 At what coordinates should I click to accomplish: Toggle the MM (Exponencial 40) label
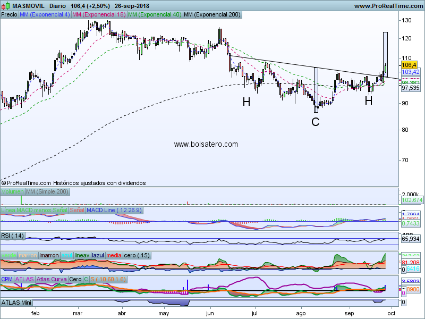155,15
